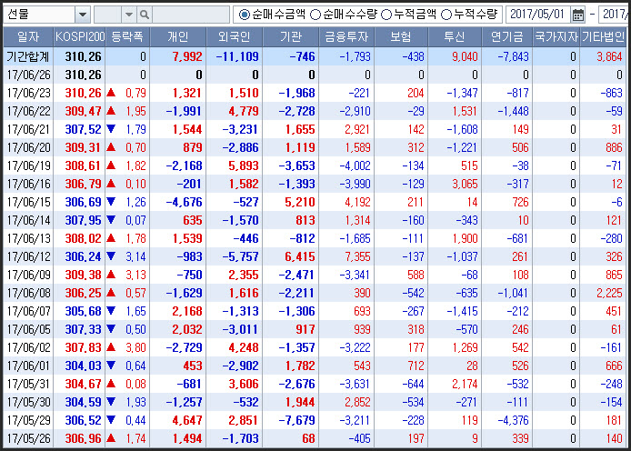Screen dimensions: 631x451
Task: Click the 외국인 column header
Action: [x=235, y=37]
